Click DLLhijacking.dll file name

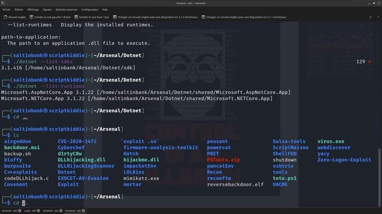[x=82, y=160]
